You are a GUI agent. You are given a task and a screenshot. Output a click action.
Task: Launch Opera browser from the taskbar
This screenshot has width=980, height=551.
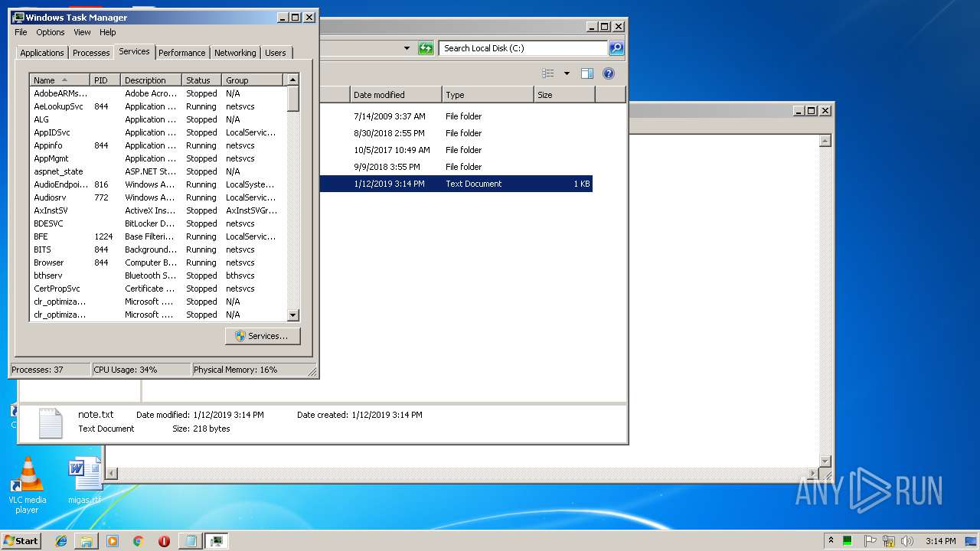click(x=164, y=541)
